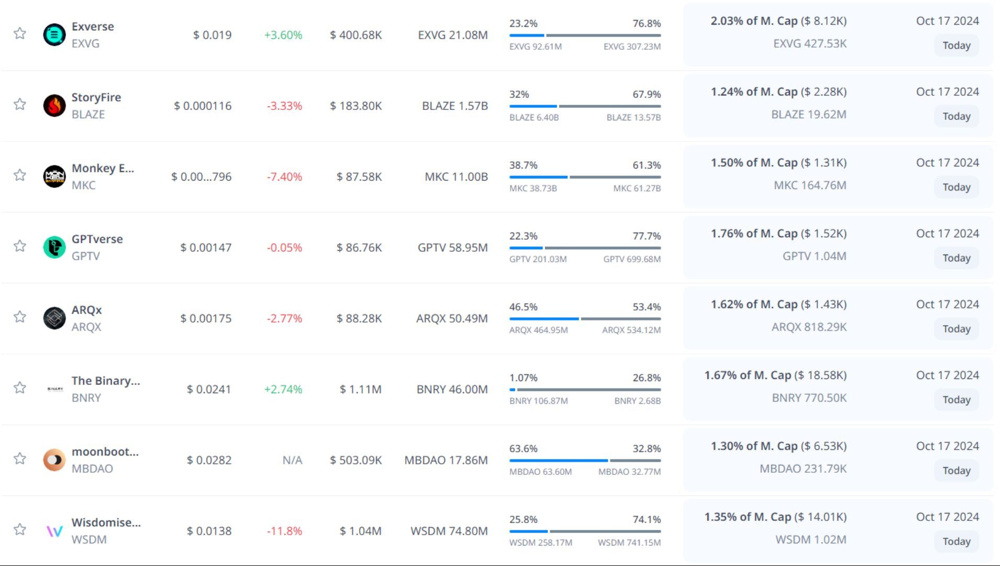This screenshot has width=1000, height=566.
Task: Open the GPTverse coin name link
Action: [97, 239]
